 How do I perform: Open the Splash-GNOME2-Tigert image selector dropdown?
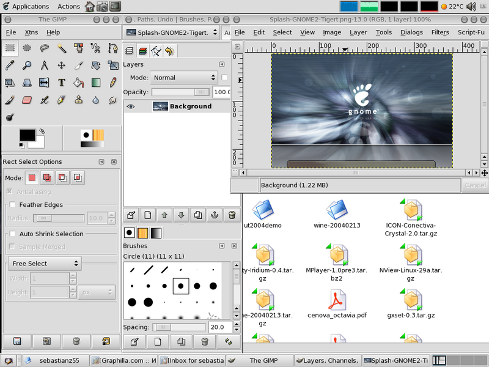[x=171, y=32]
